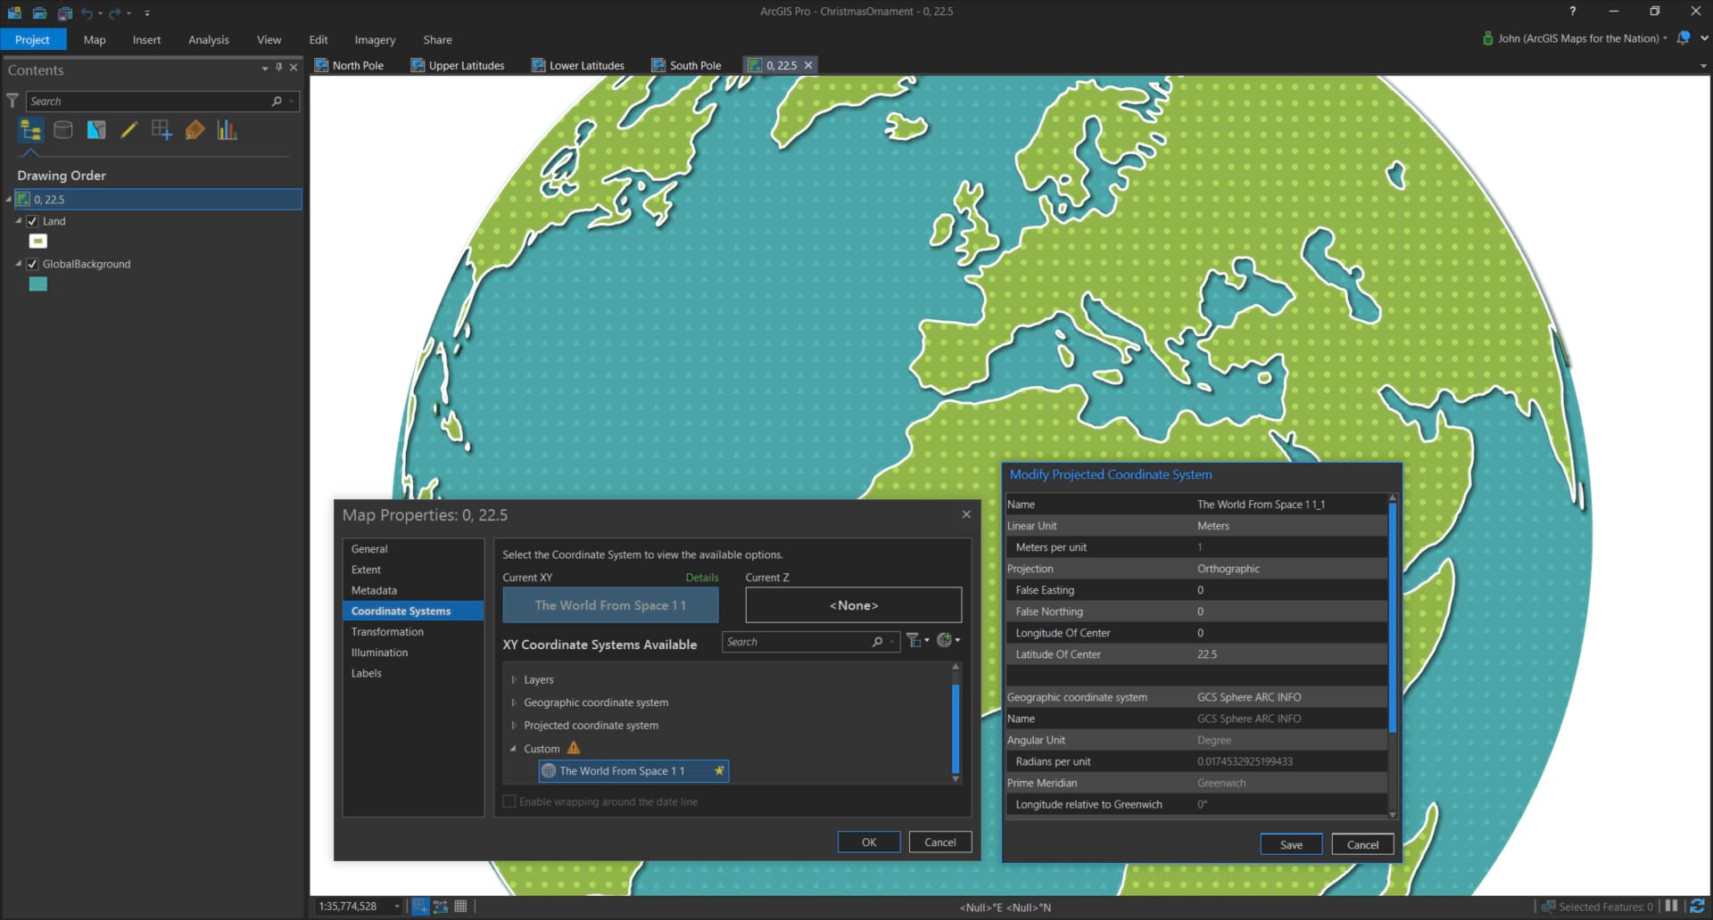Save the modified projected coordinate system
This screenshot has height=920, width=1713.
1290,844
